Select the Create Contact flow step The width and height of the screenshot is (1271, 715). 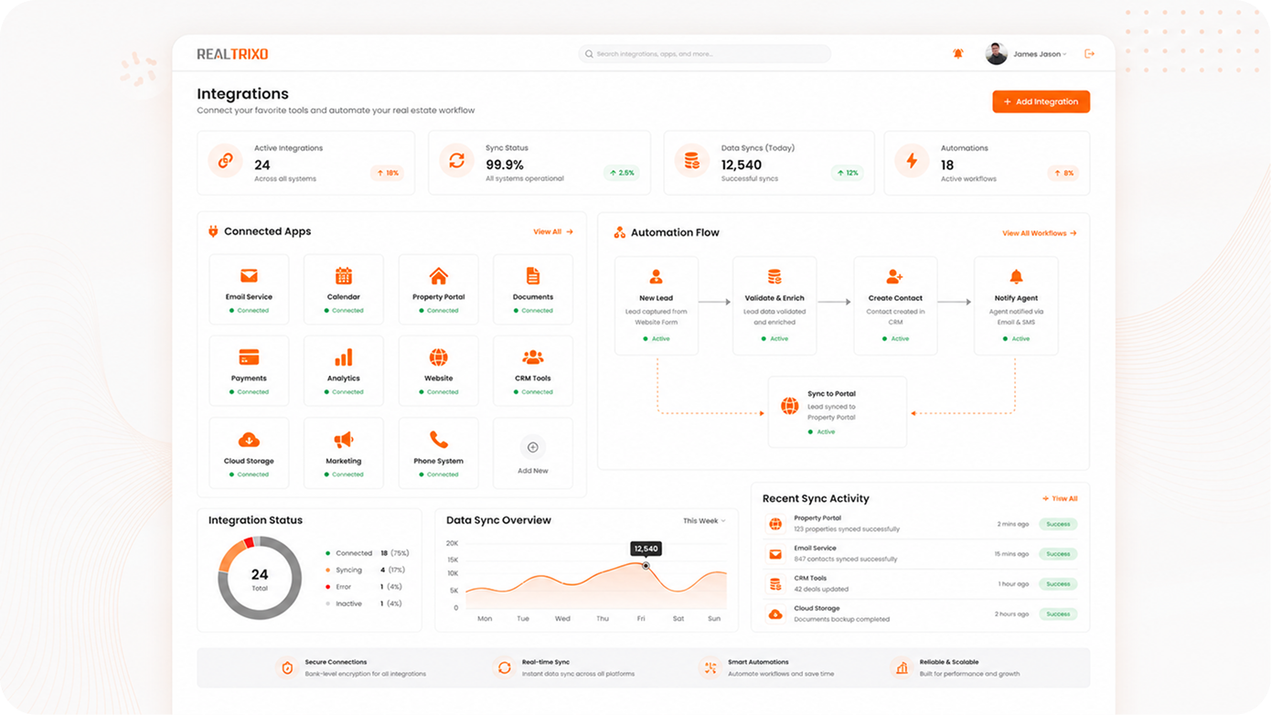click(x=895, y=306)
